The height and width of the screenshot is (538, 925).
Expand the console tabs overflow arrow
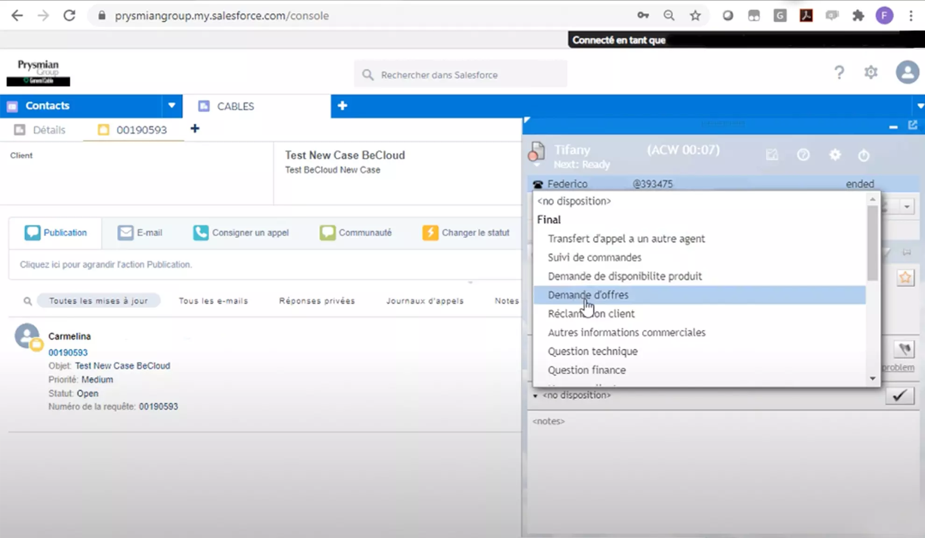pyautogui.click(x=920, y=106)
